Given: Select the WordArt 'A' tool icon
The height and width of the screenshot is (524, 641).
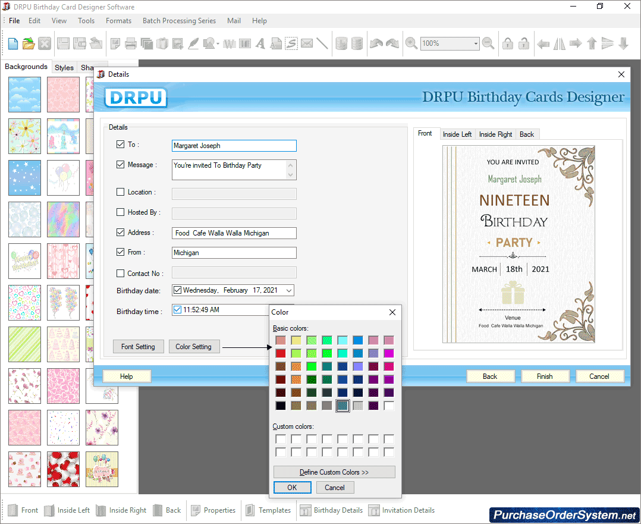Looking at the screenshot, I should tap(260, 43).
